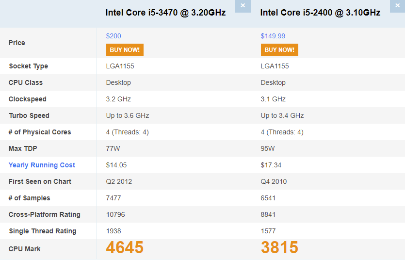This screenshot has width=405, height=260.
Task: Click the CPU Mark row label
Action: point(25,249)
